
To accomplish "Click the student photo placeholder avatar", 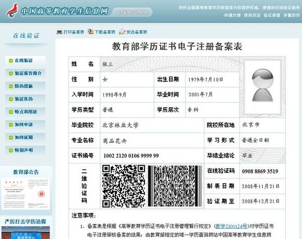I will [262, 85].
